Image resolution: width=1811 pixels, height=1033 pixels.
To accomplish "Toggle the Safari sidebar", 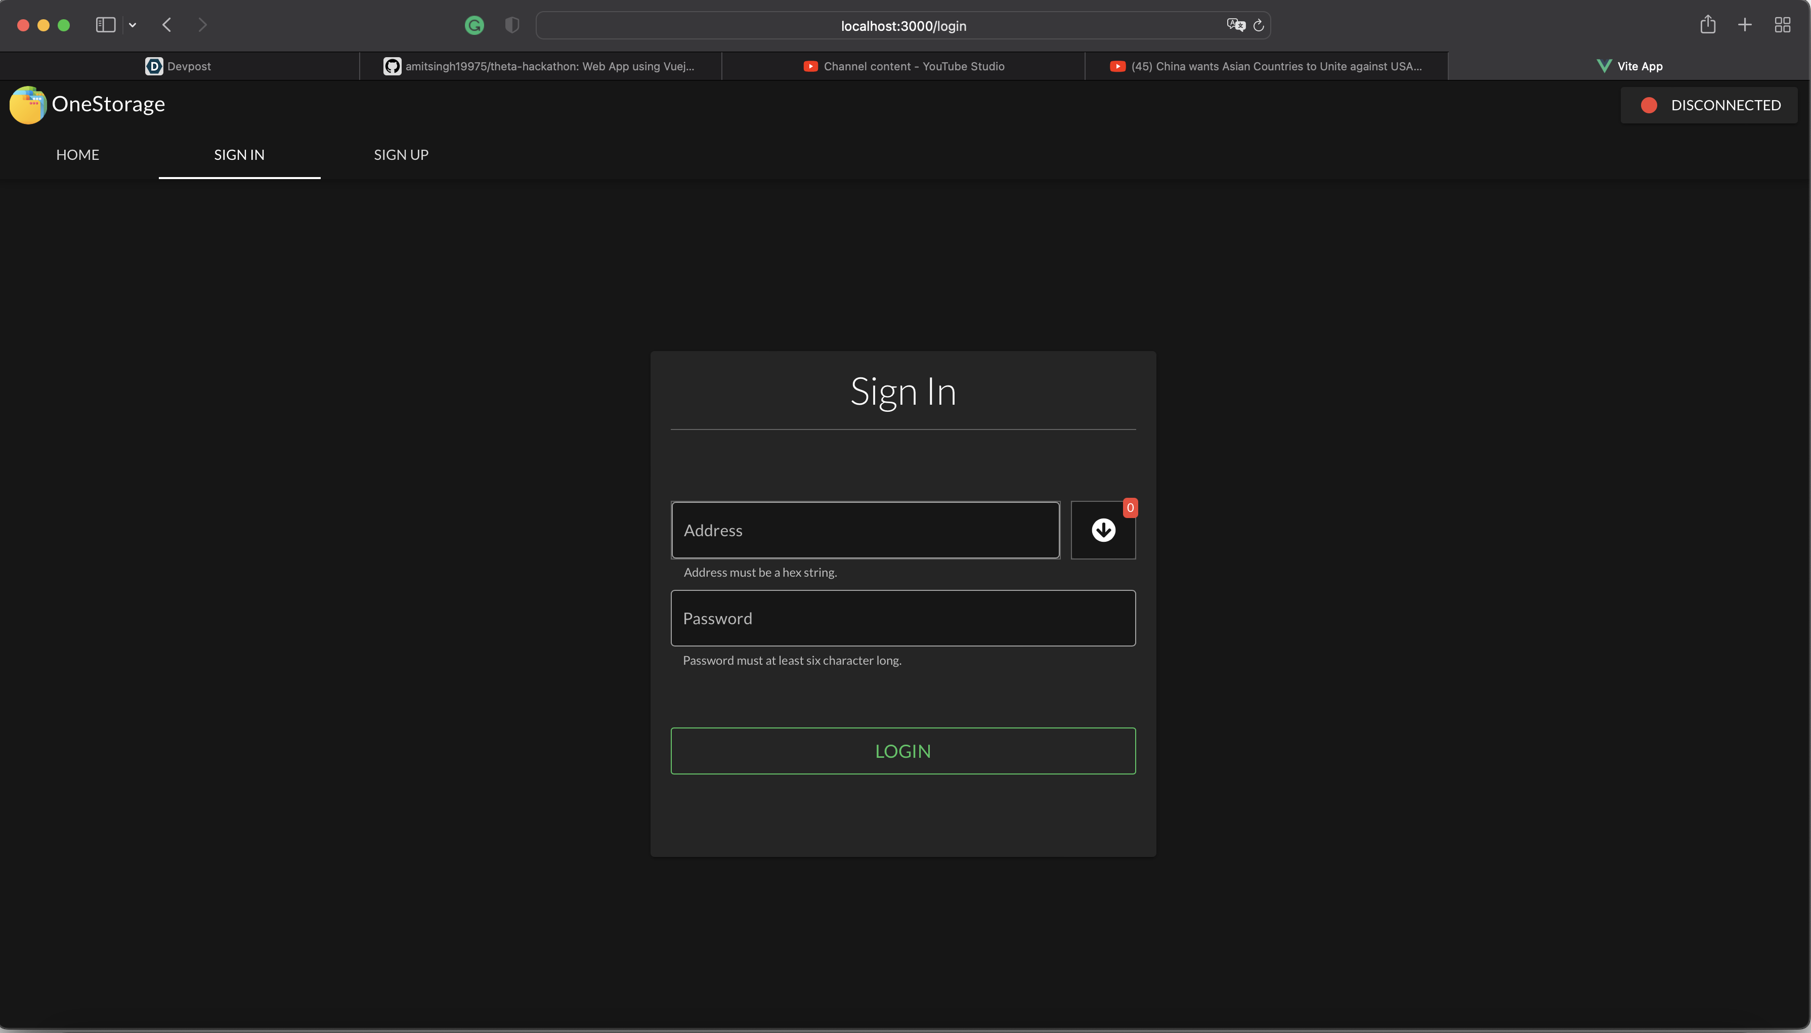I will pos(106,25).
